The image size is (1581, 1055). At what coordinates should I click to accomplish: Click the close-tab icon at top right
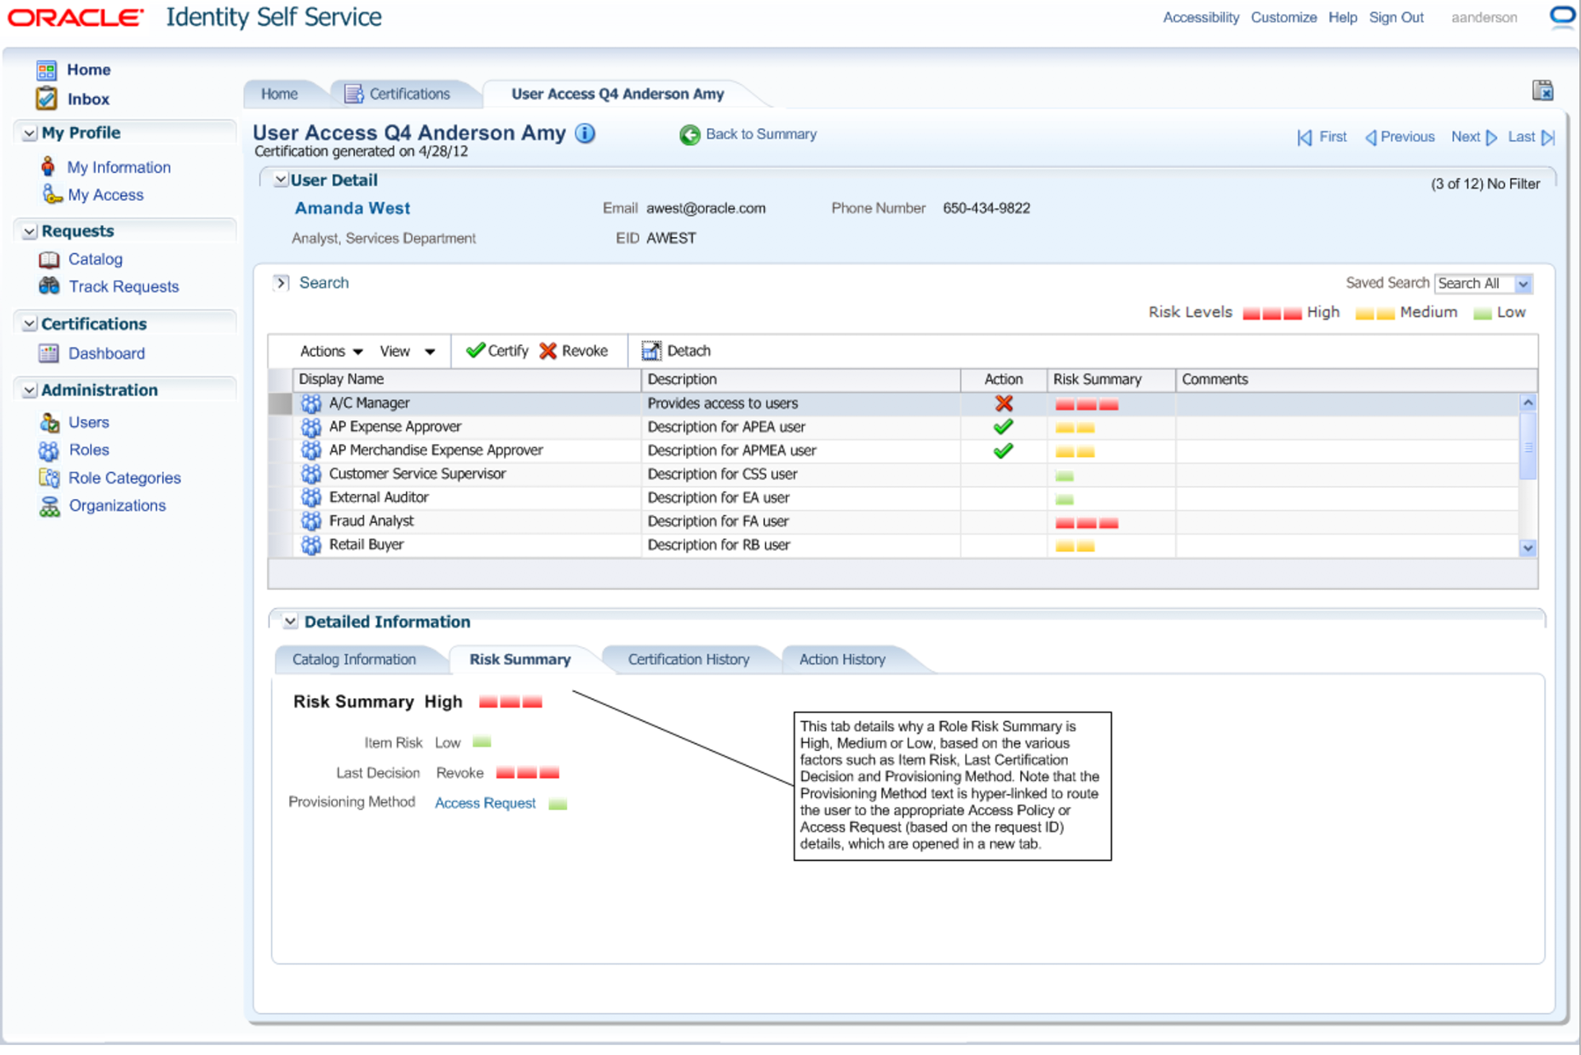[x=1542, y=90]
